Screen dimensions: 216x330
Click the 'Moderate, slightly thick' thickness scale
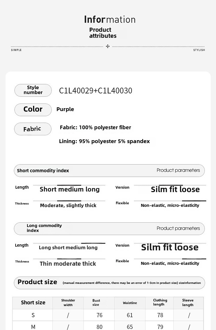pyautogui.click(x=68, y=205)
